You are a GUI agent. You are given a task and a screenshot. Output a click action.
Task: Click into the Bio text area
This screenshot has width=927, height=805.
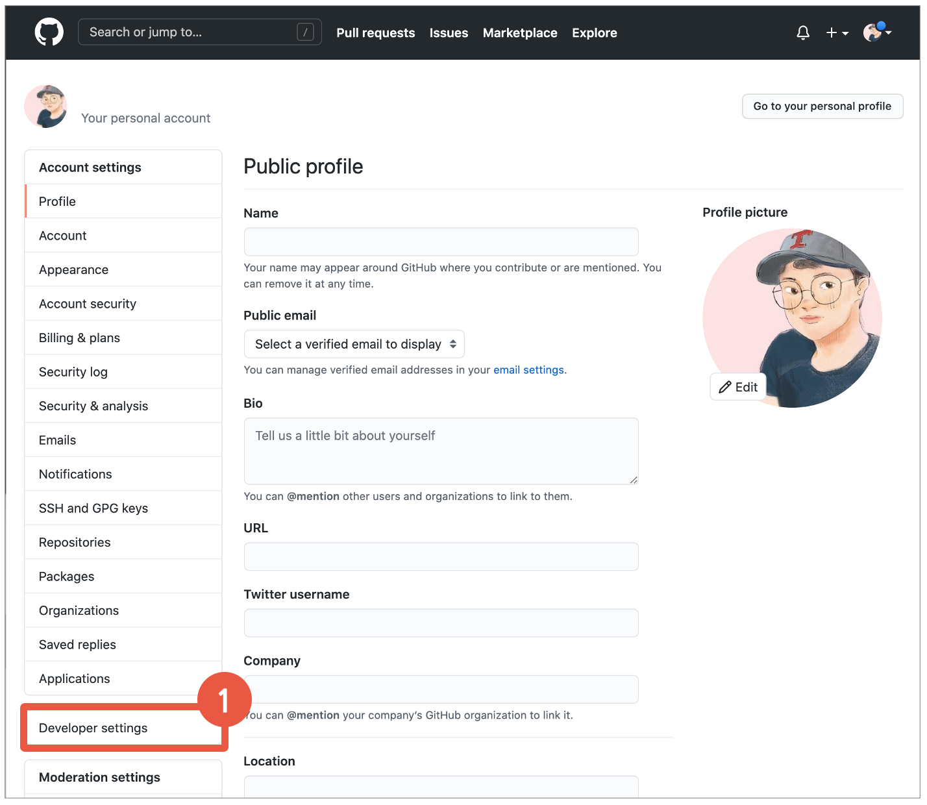click(441, 451)
